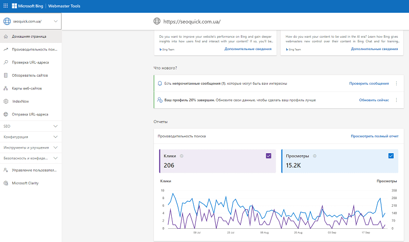Click the Webmaster Tools header title
Screen dimensions: 409x242
click(64, 6)
